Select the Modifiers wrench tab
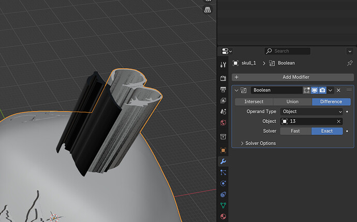 click(x=223, y=162)
